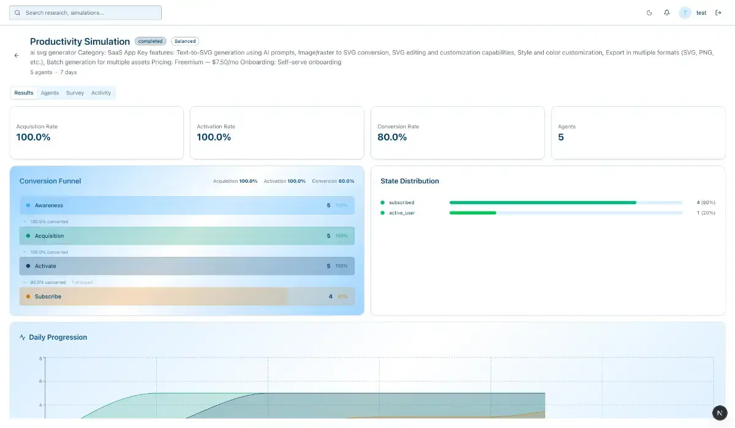
Task: Click the subscribed progress bar
Action: pyautogui.click(x=566, y=202)
